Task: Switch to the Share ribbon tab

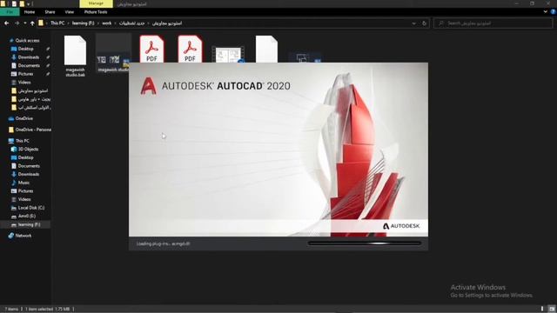Action: tap(50, 12)
